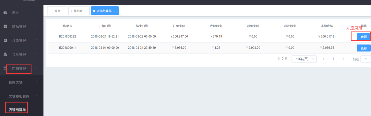
Task: Click 查看 for bill B201808222
Action: point(364,37)
